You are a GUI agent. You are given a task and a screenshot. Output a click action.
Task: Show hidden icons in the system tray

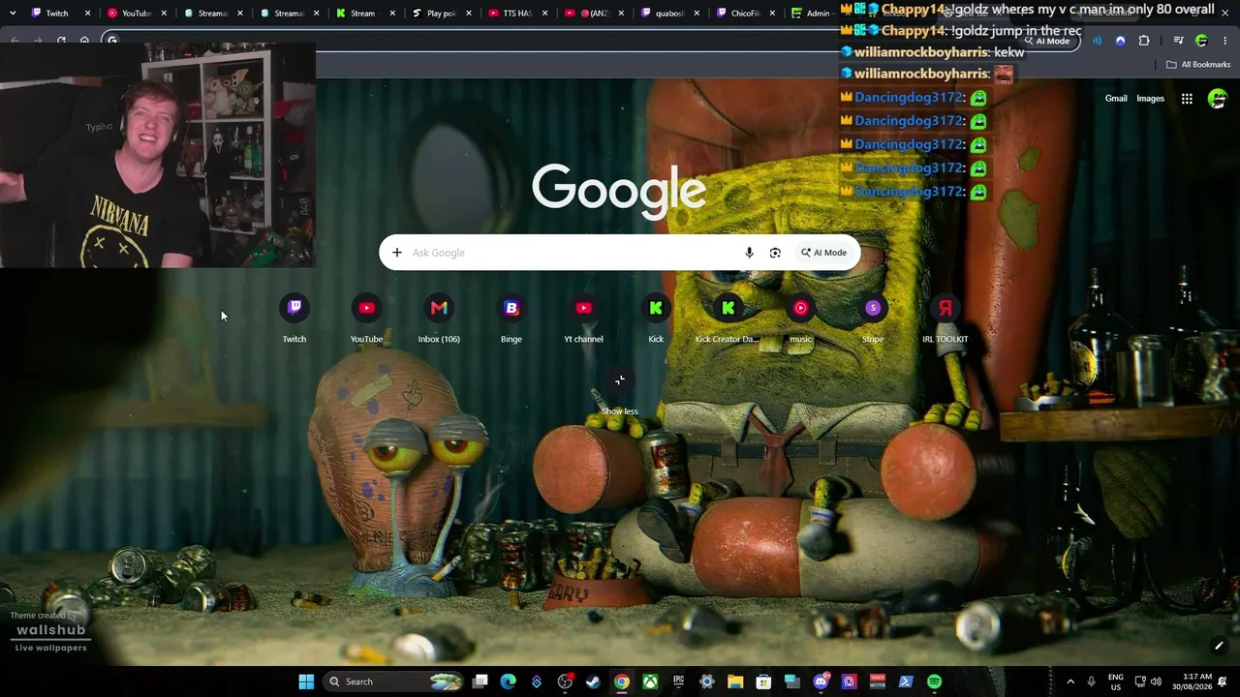pos(1070,682)
